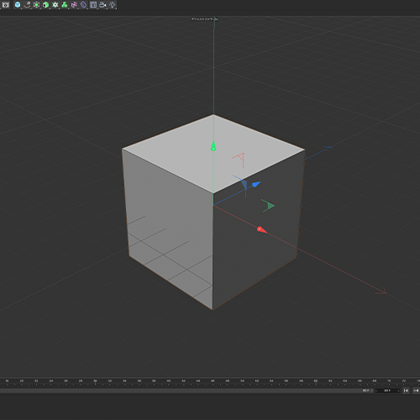
Task: Open the Floor scene objects icon
Action: [x=93, y=4]
